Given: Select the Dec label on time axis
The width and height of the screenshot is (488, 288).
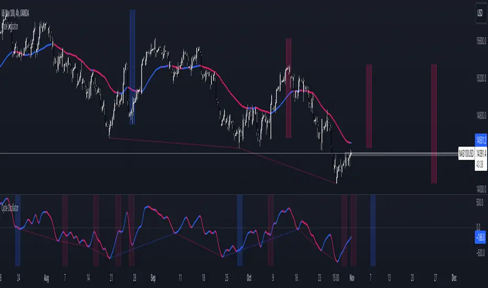Looking at the screenshot, I should tap(454, 278).
